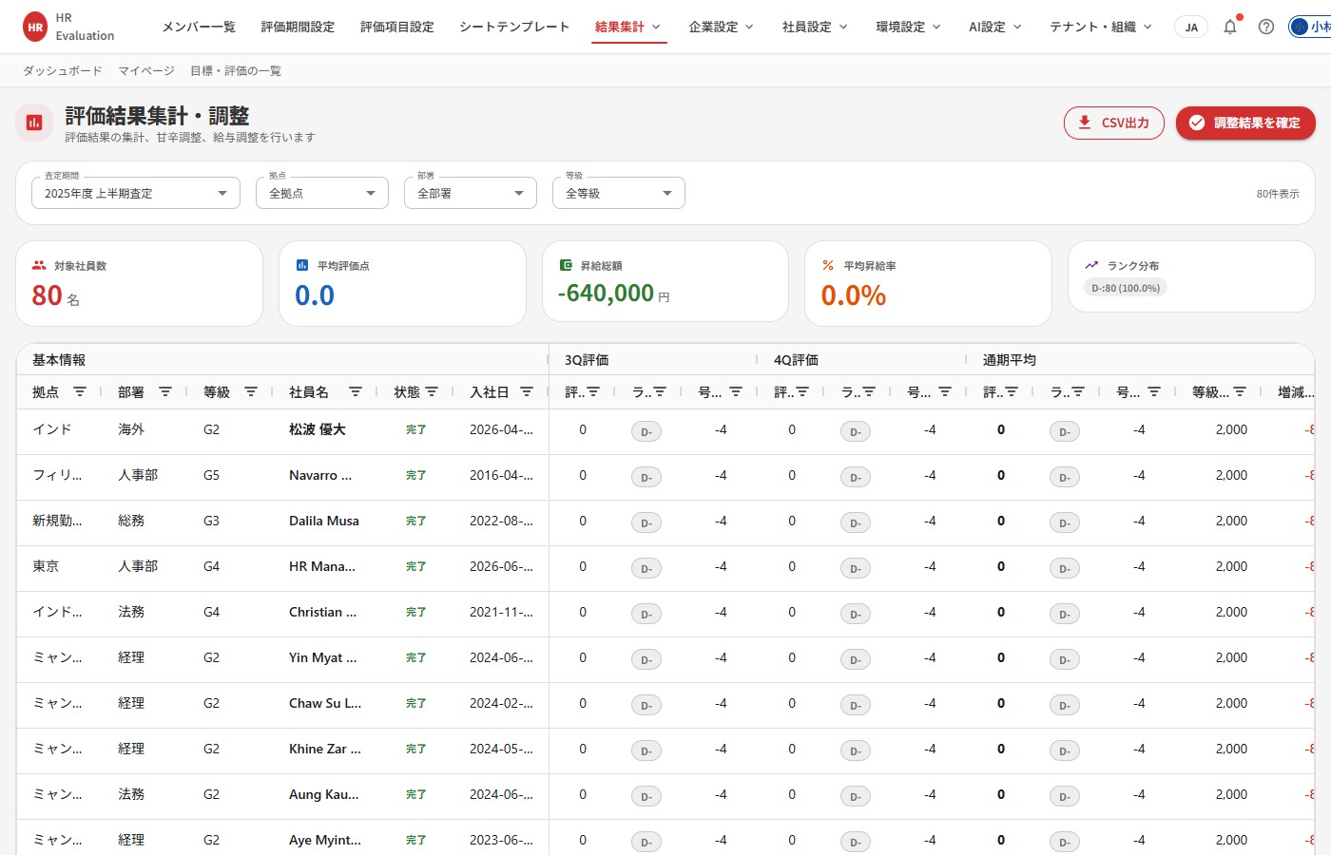
Task: Go to メンバー一覧 in the top nav
Action: pyautogui.click(x=199, y=27)
